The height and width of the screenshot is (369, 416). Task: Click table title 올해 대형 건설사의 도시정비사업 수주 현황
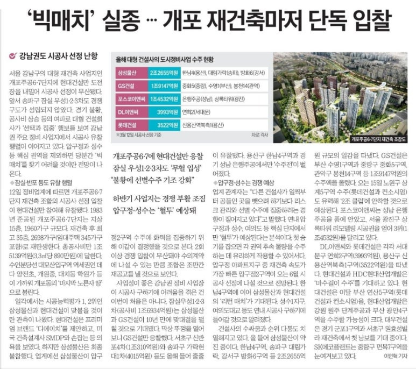coord(165,60)
